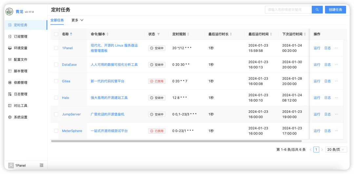Sort by 最后运行时长 column arrows
Viewport: 354px width, 174px height.
pyautogui.click(x=231, y=34)
